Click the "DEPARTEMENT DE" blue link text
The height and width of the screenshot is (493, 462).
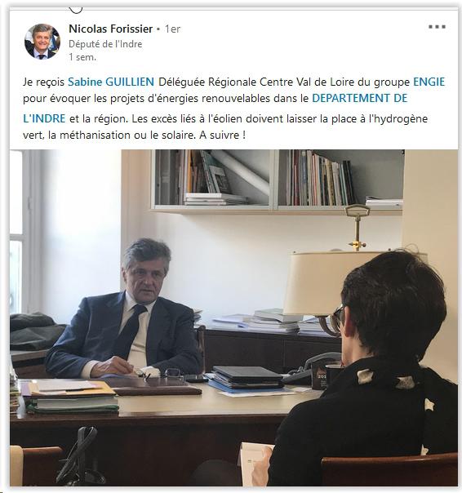359,98
